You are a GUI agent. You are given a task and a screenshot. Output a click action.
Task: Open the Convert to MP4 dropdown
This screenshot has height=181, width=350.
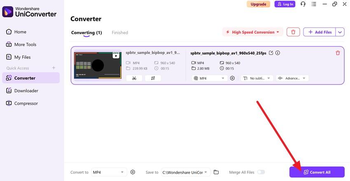click(x=109, y=172)
